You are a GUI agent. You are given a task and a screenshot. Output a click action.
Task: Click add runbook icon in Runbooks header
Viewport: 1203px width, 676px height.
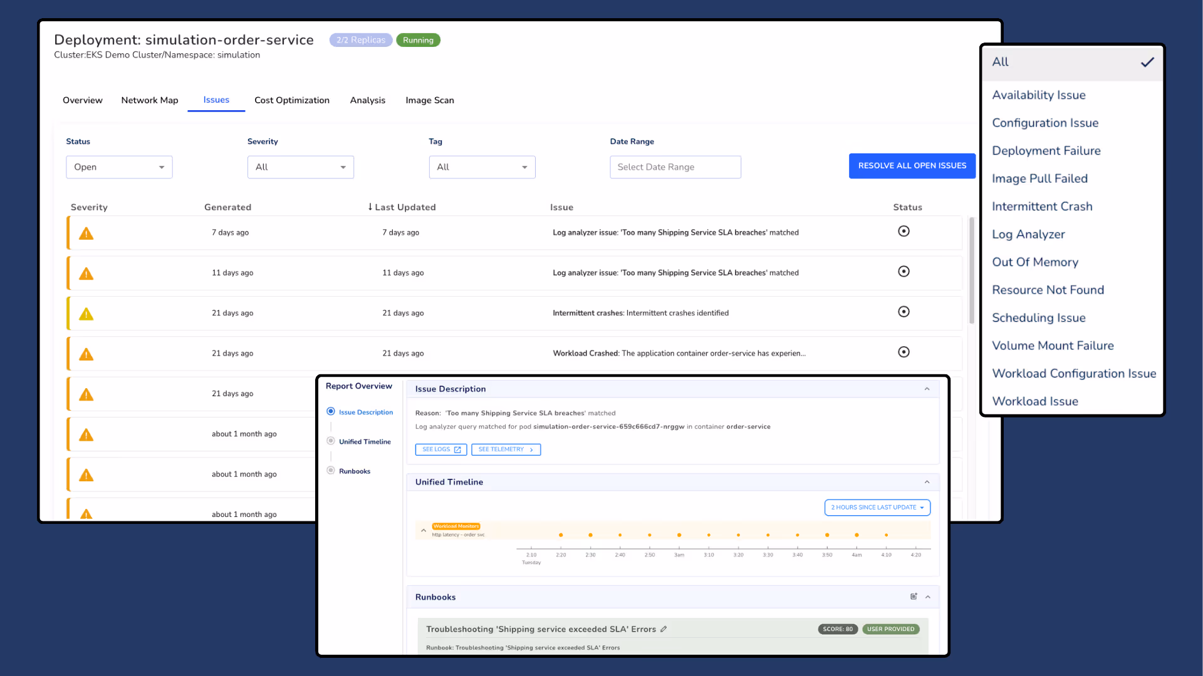coord(914,597)
